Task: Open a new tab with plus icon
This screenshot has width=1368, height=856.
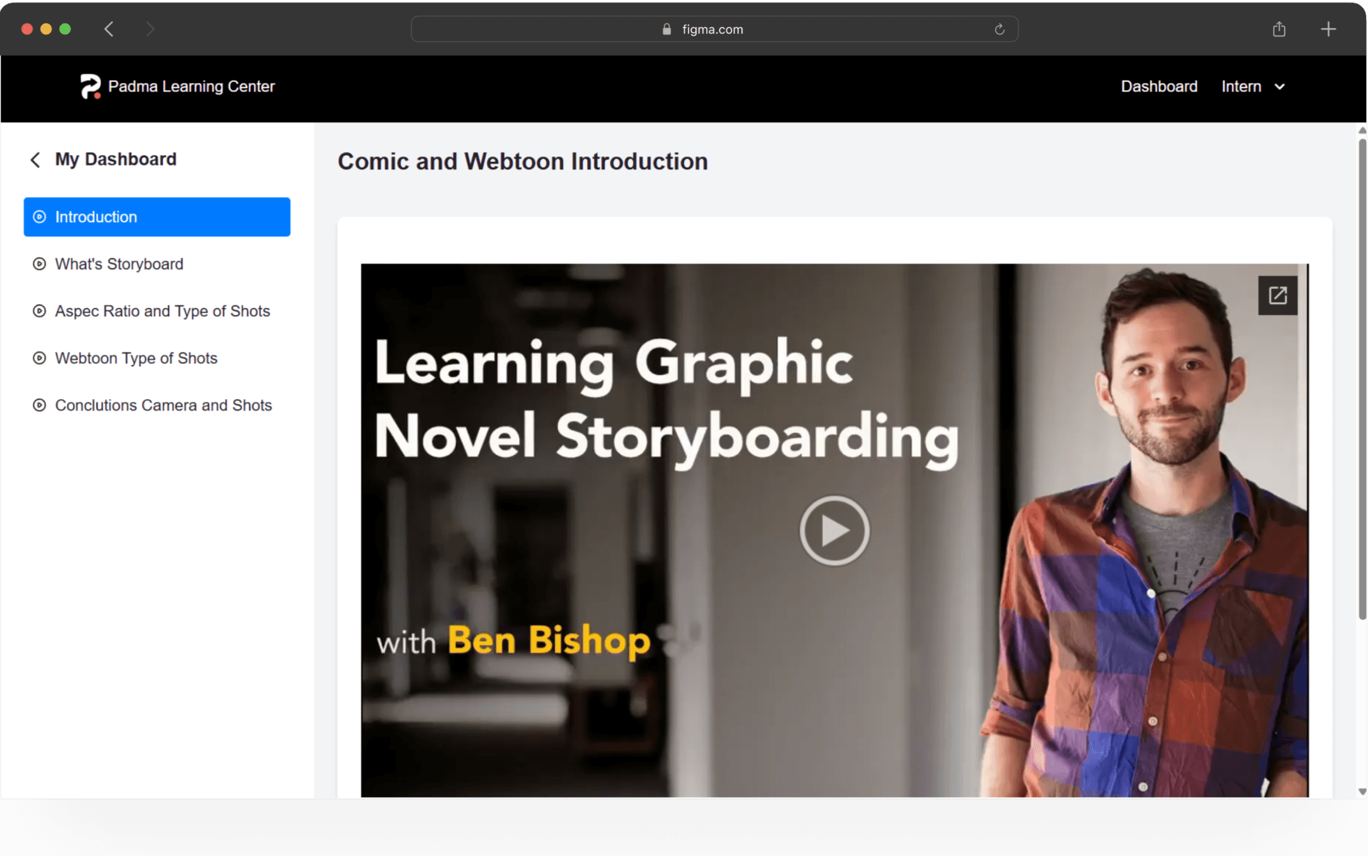Action: click(x=1328, y=29)
